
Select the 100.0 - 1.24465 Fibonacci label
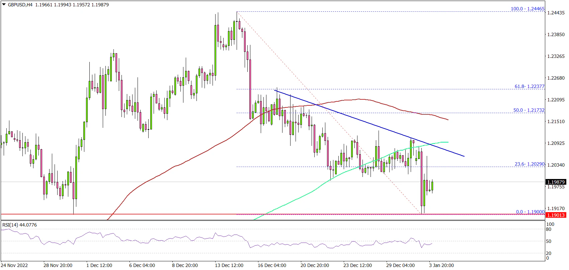coord(527,9)
